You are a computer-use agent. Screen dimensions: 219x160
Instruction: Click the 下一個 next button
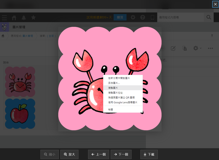[121, 155]
